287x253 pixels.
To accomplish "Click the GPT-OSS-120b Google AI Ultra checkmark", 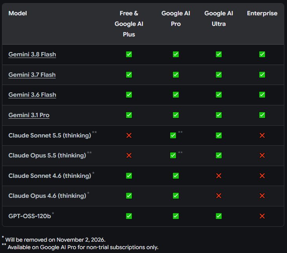I will pos(219,216).
